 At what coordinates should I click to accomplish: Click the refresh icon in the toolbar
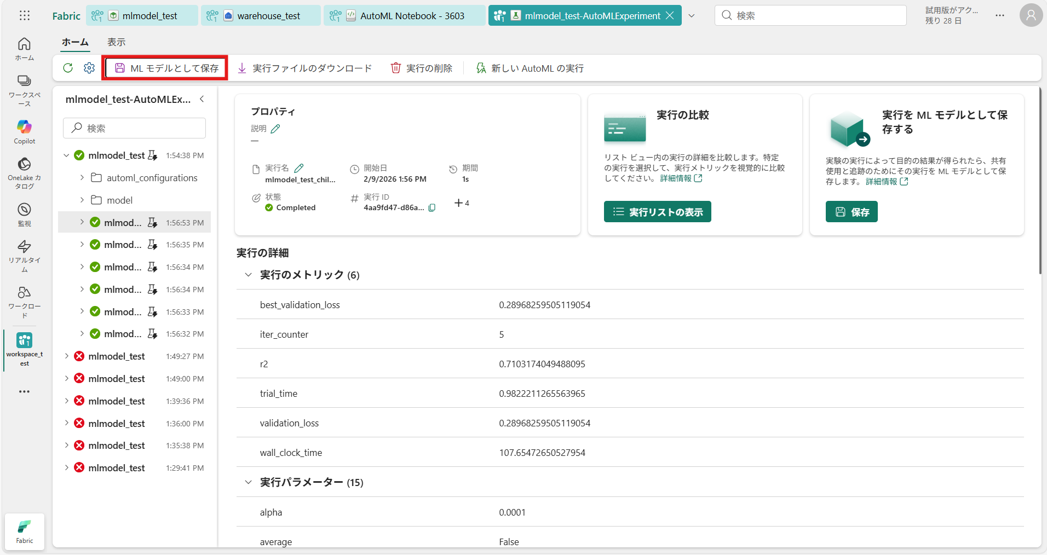pyautogui.click(x=68, y=68)
